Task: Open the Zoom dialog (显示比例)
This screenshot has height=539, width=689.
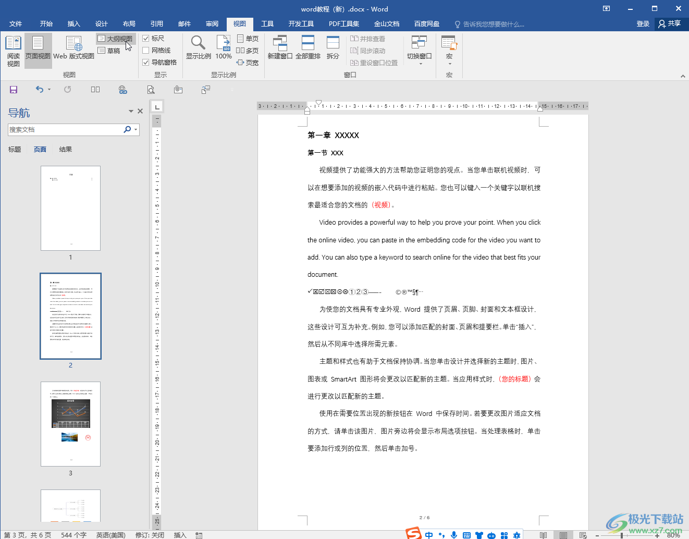Action: 199,48
